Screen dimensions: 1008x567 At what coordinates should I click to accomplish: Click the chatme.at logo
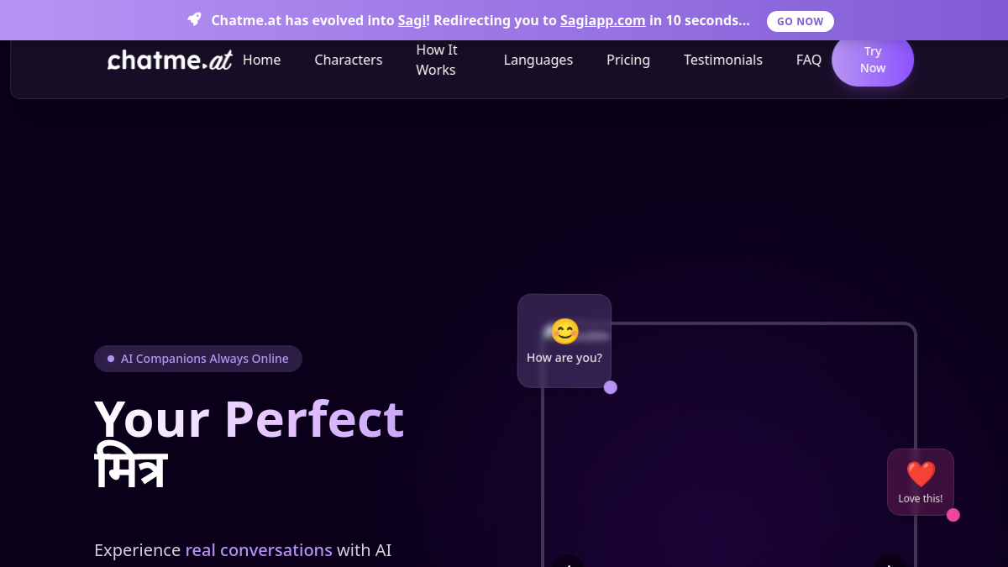171,60
